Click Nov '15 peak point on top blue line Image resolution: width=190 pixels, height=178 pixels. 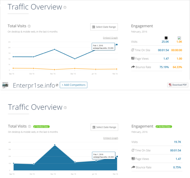(x=55, y=49)
